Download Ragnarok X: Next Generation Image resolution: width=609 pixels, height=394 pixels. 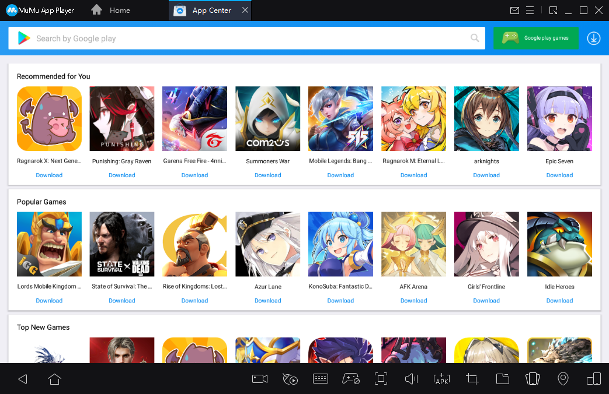point(49,175)
